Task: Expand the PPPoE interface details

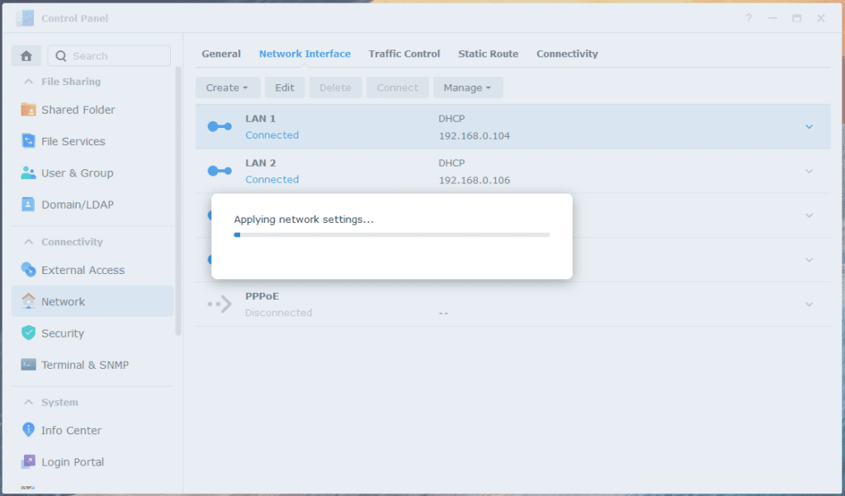Action: pyautogui.click(x=808, y=304)
